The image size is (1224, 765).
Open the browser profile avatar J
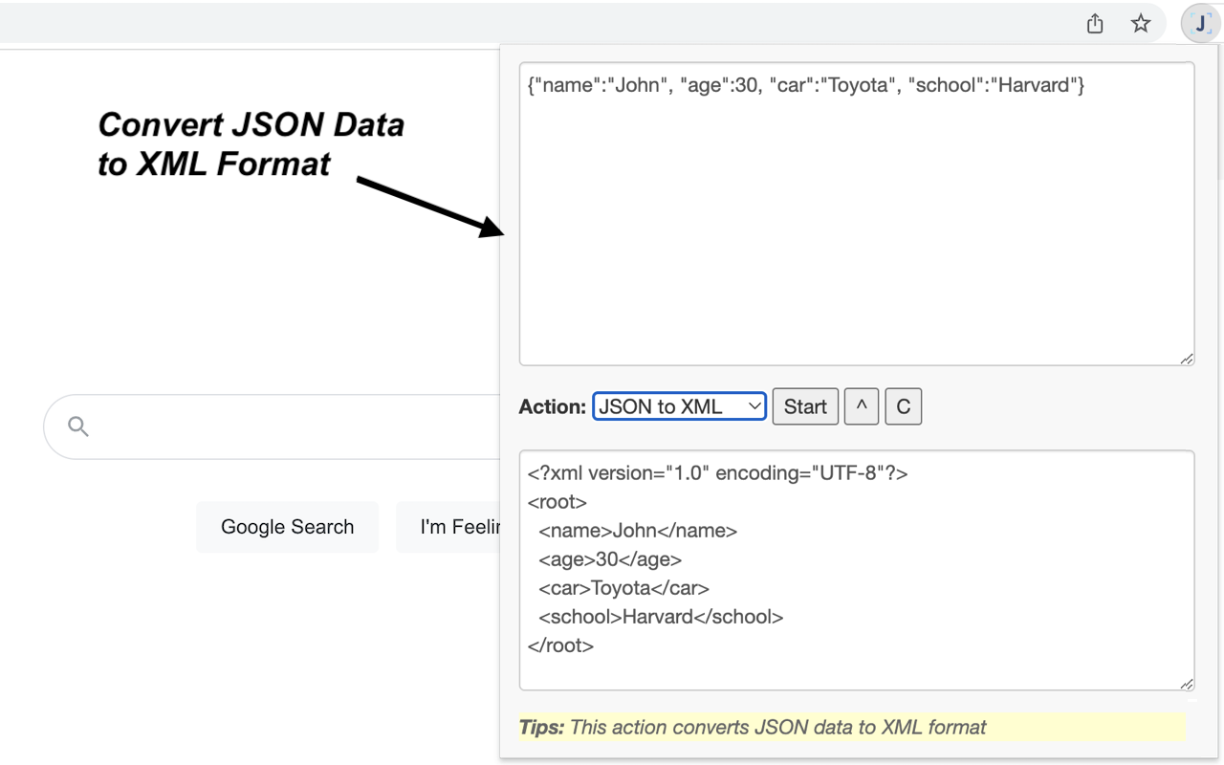(x=1199, y=23)
